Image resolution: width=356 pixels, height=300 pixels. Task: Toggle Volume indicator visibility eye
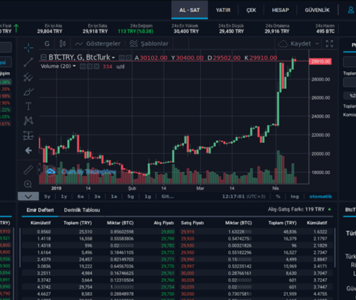click(x=83, y=67)
